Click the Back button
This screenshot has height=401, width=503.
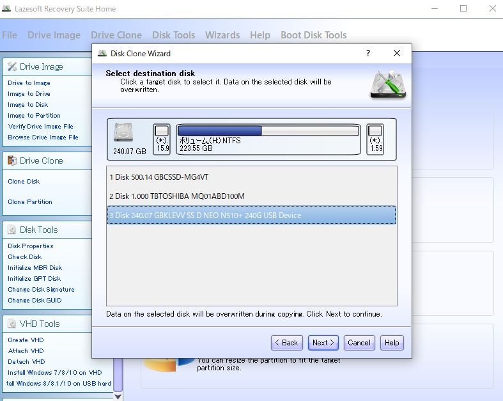tap(287, 343)
